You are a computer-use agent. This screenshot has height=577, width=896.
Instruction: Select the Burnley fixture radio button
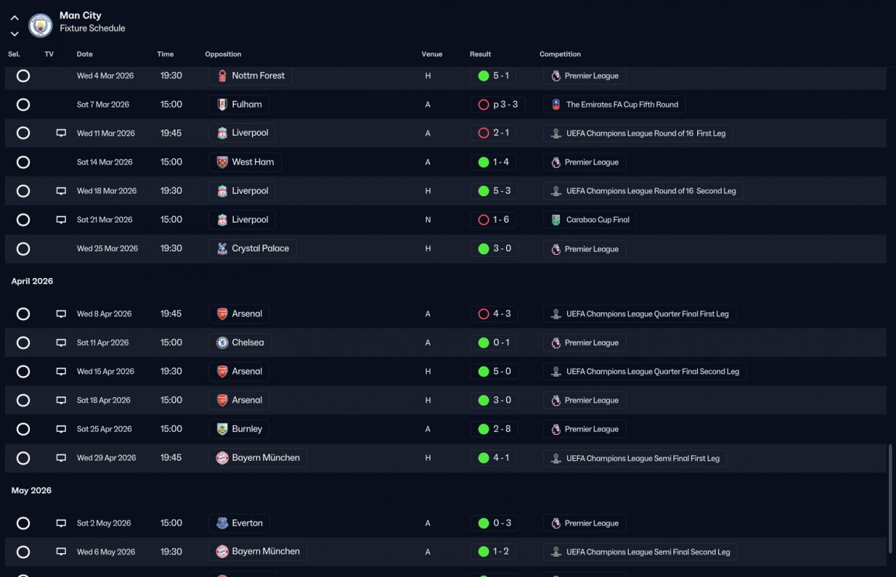click(x=23, y=429)
